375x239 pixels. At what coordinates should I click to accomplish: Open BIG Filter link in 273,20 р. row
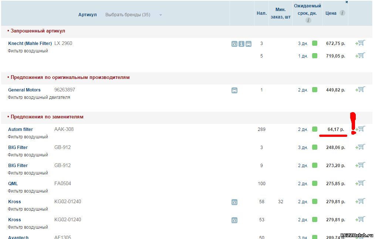click(x=18, y=166)
